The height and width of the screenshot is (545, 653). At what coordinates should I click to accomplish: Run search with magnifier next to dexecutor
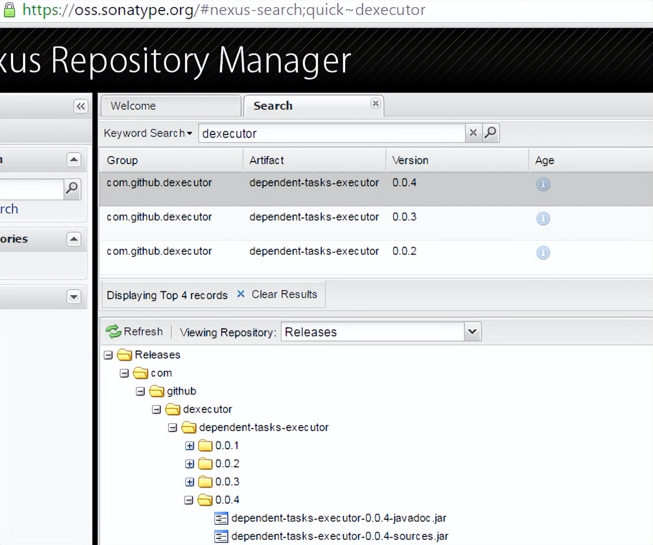coord(491,132)
